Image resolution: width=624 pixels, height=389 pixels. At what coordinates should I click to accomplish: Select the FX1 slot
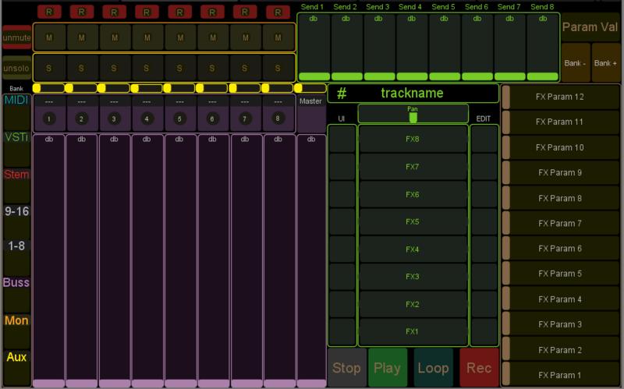click(413, 331)
